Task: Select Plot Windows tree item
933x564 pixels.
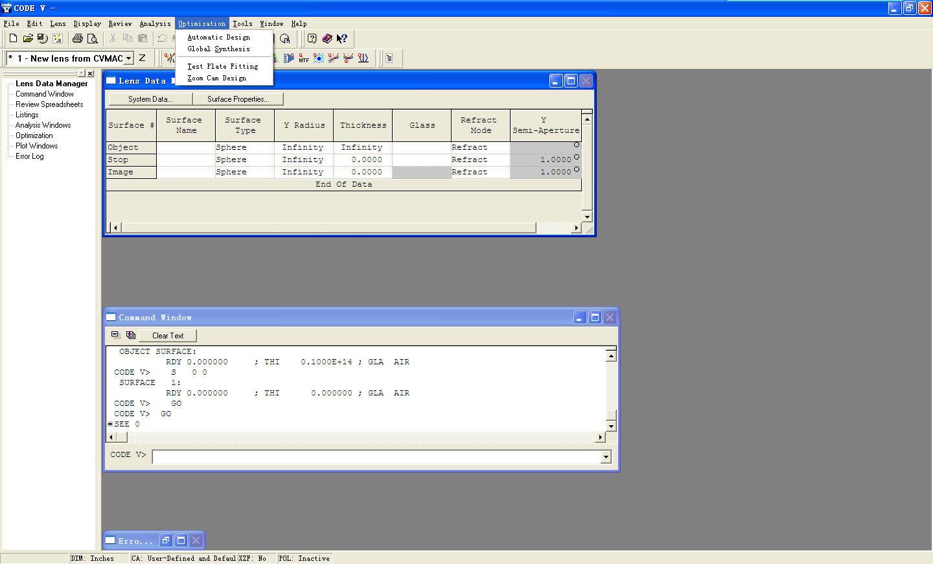Action: 37,146
